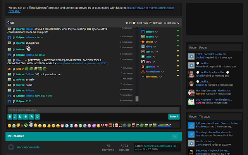Screen dimensions: 248x155
Task: Open dropdown arrow next to Extension_
Action: coord(160,77)
